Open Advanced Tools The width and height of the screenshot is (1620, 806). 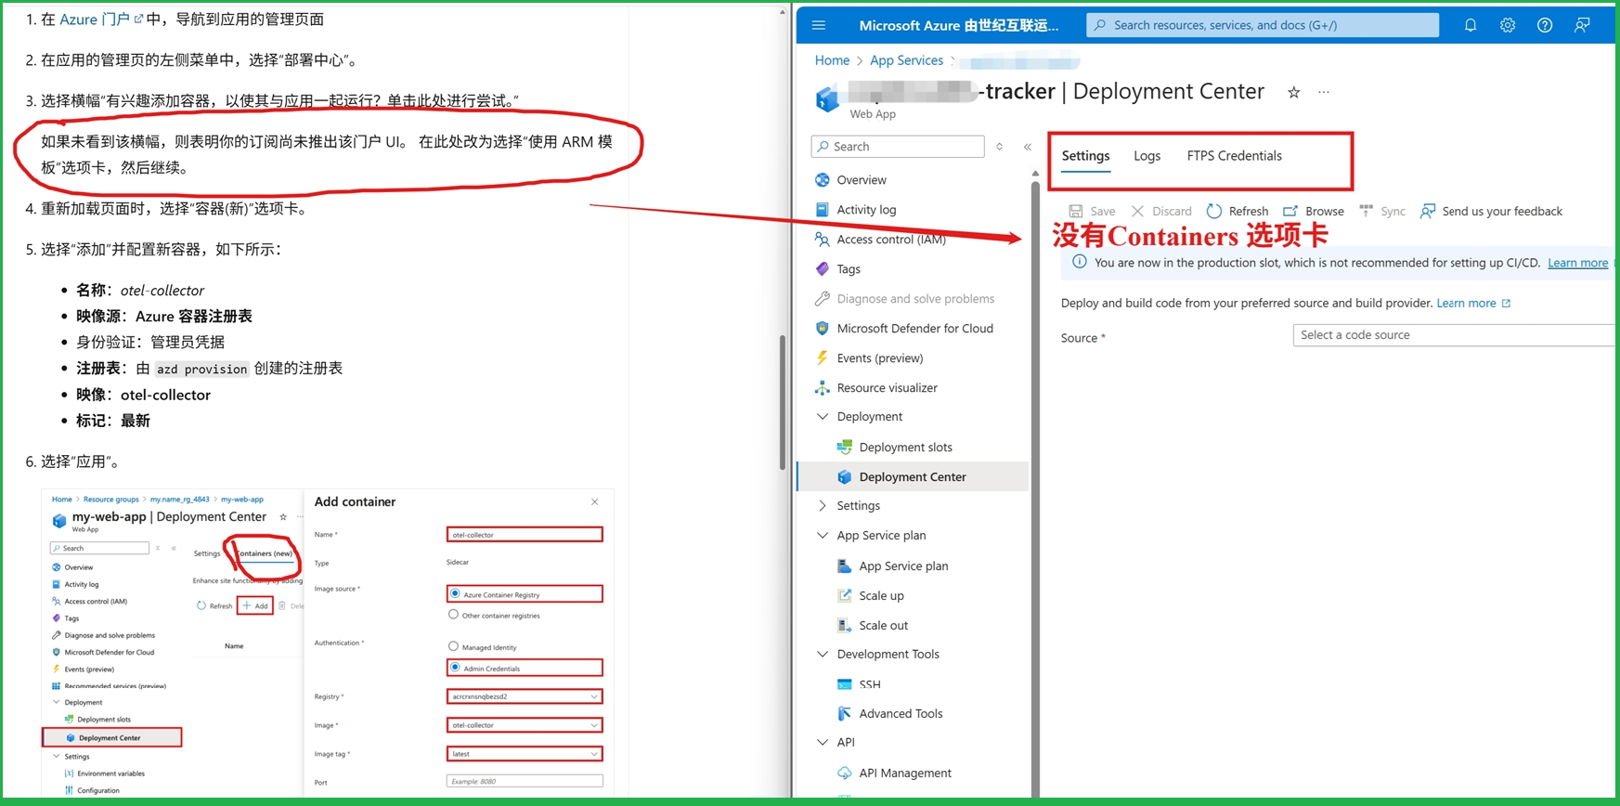(x=901, y=714)
